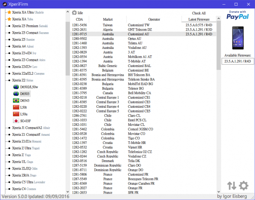Select Xperia Z1/Z1s Honami item
255x200 pixels.
pyautogui.click(x=27, y=141)
